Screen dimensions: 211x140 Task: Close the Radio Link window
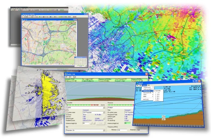click(147, 74)
